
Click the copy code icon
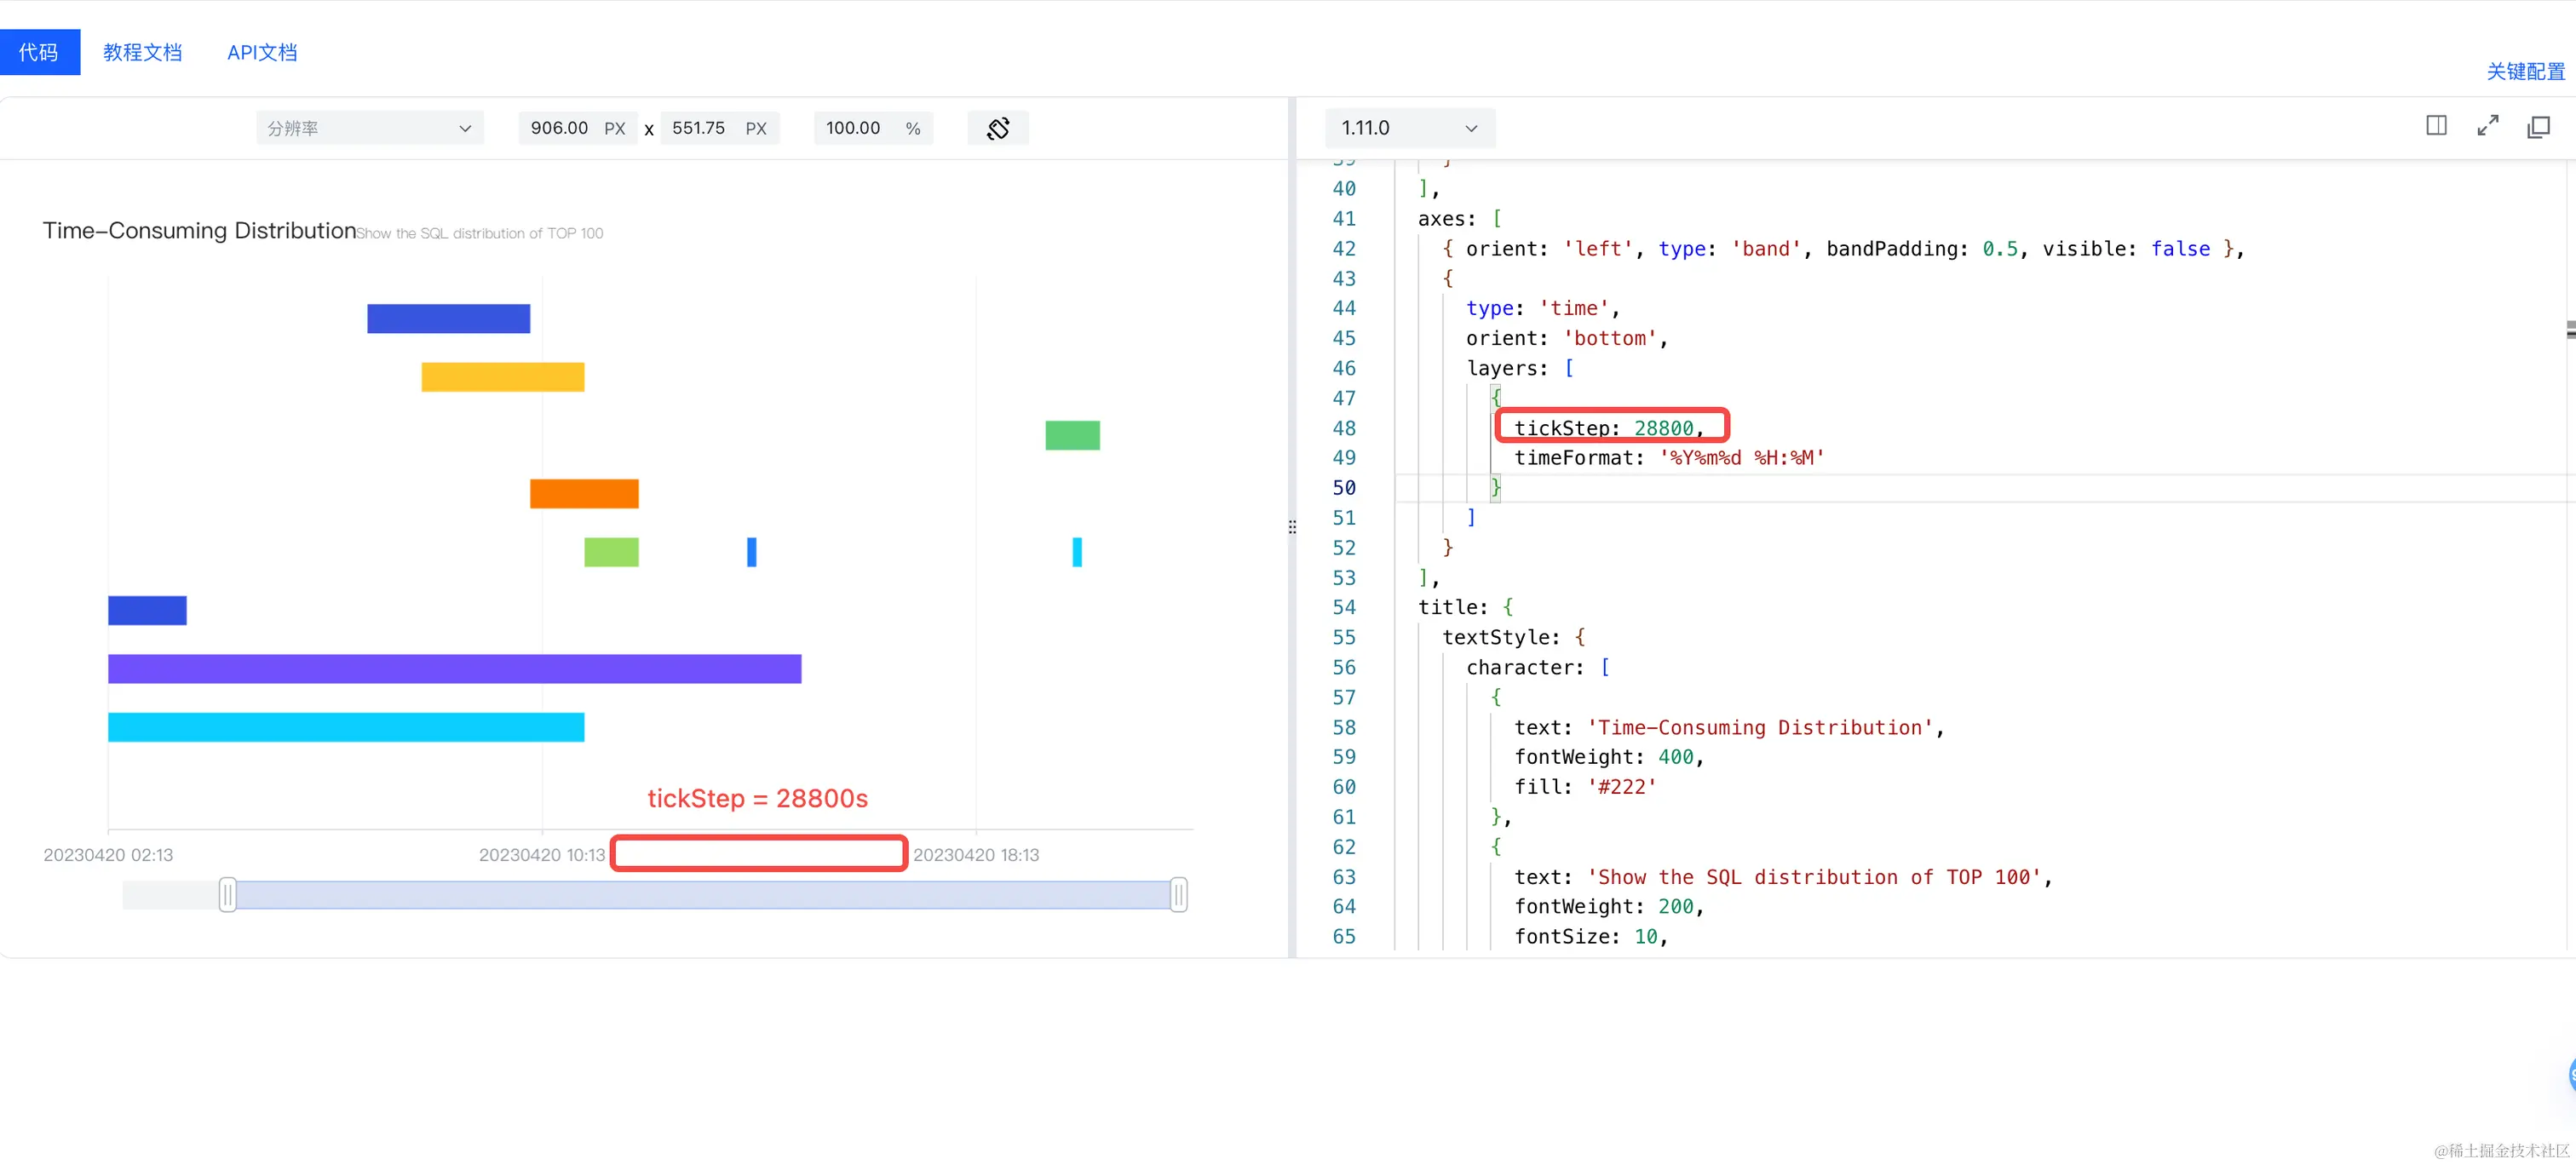tap(2538, 127)
